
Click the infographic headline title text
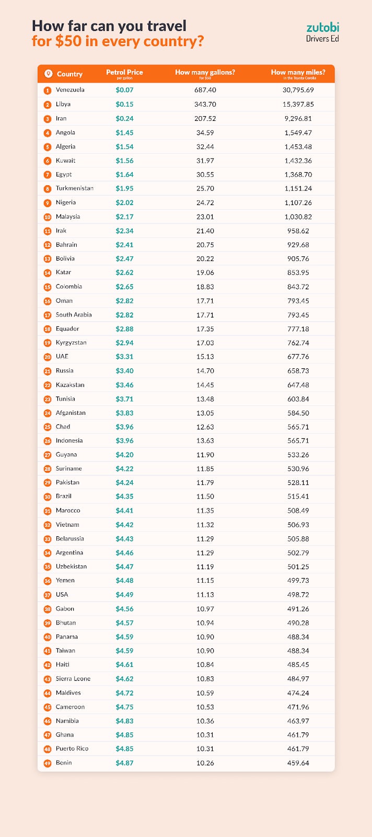click(x=118, y=33)
